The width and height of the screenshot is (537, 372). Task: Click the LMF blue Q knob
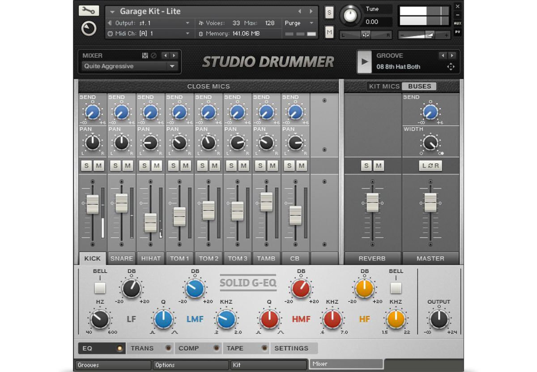[163, 320]
